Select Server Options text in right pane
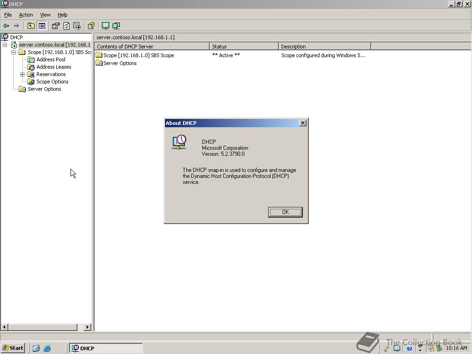The height and width of the screenshot is (354, 472). pyautogui.click(x=120, y=63)
